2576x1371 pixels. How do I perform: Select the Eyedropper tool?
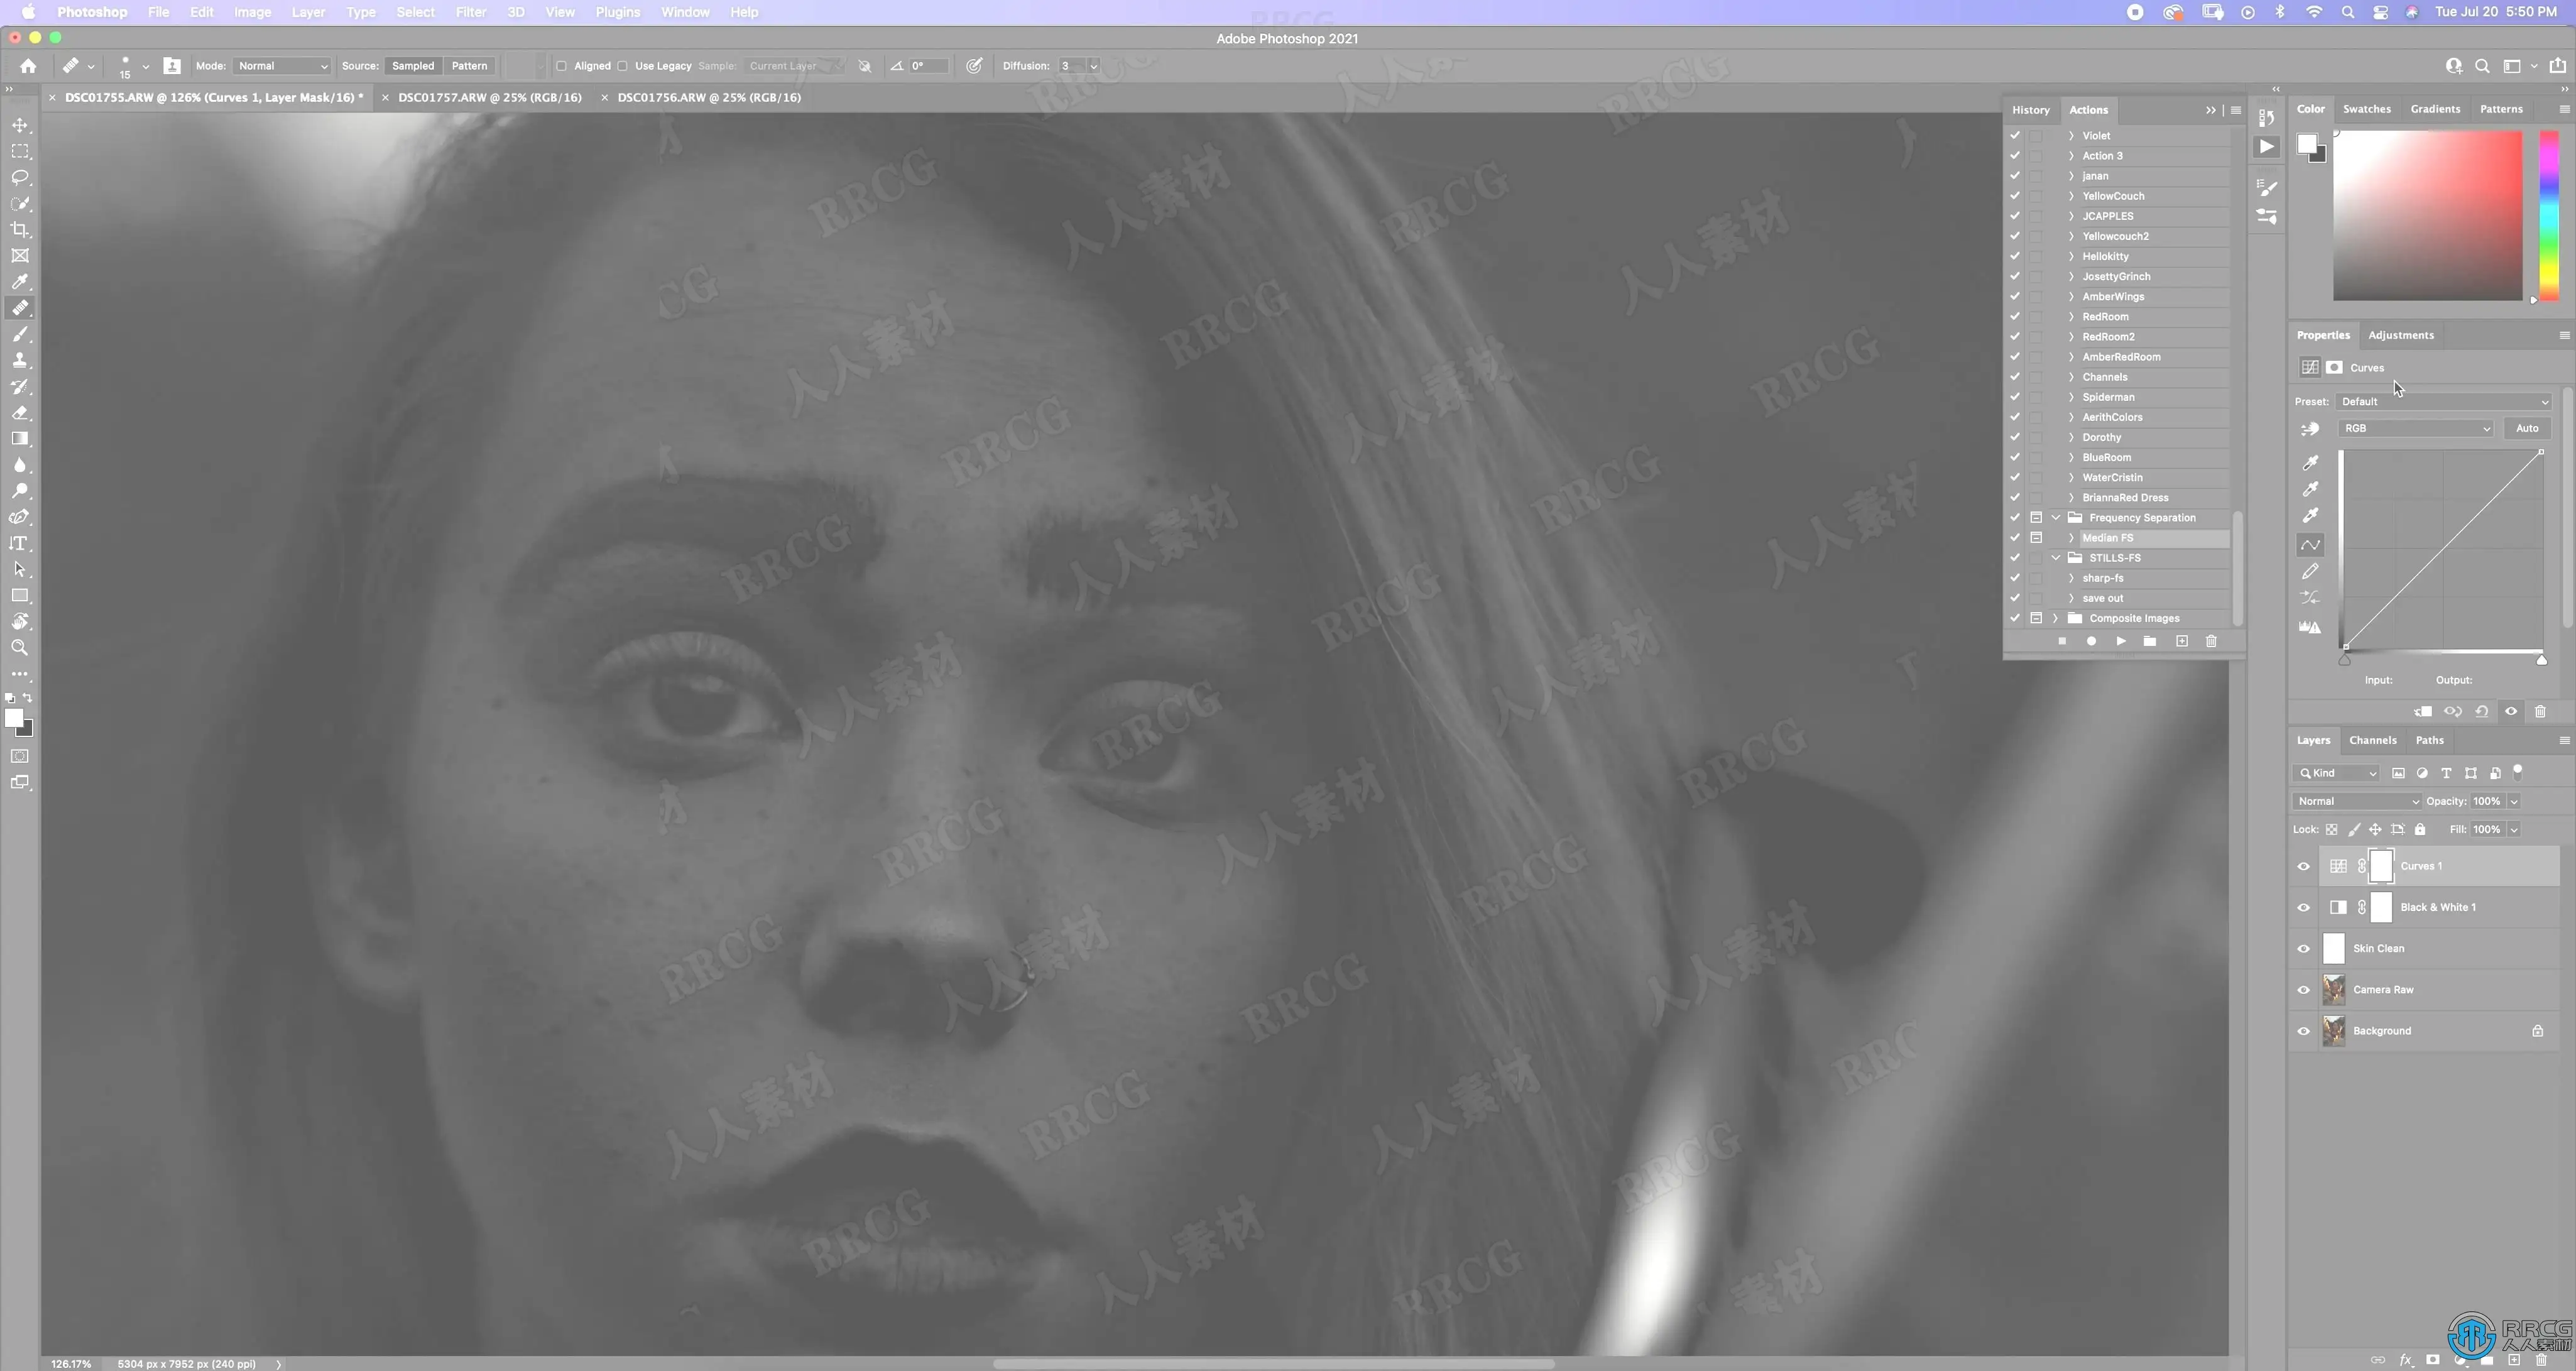pos(20,282)
